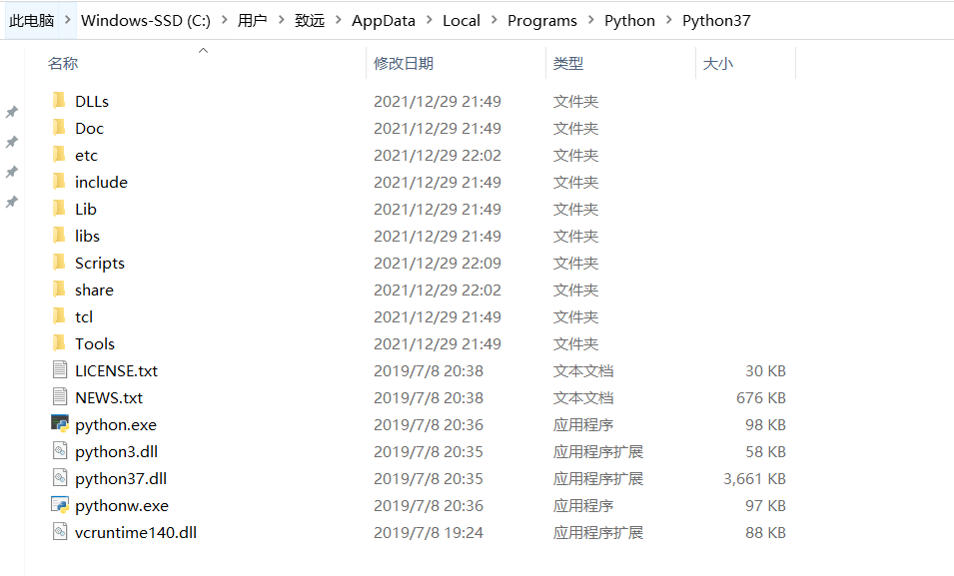Navigate to 致远 breadcrumb
Viewport: 954px width, 576px height.
[310, 21]
